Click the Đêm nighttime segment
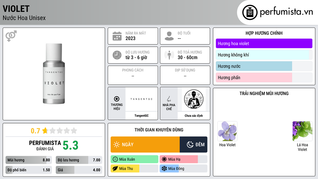This screenshot has width=318, height=179. click(x=193, y=145)
